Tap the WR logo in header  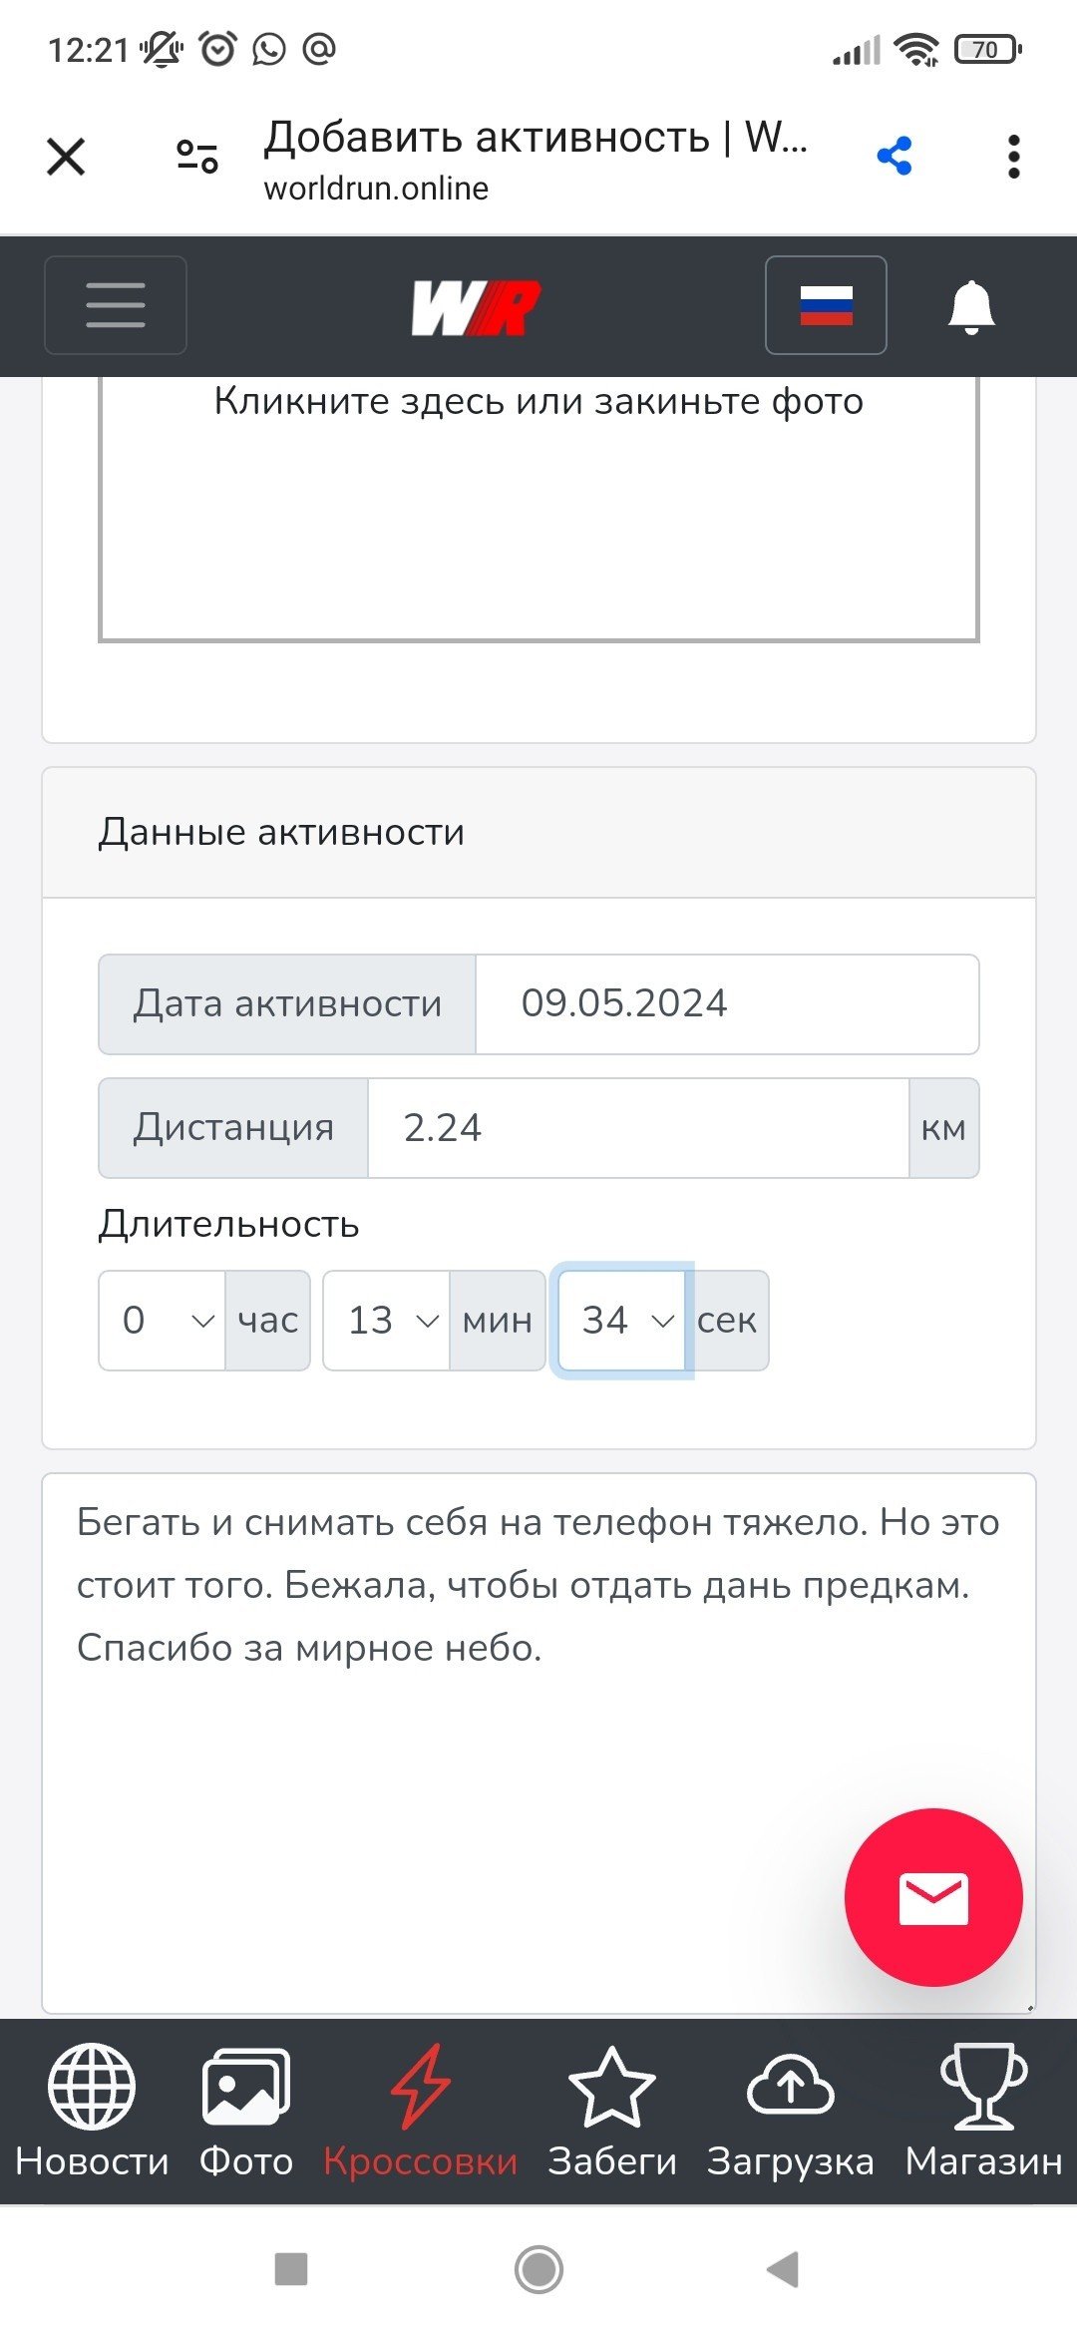476,307
